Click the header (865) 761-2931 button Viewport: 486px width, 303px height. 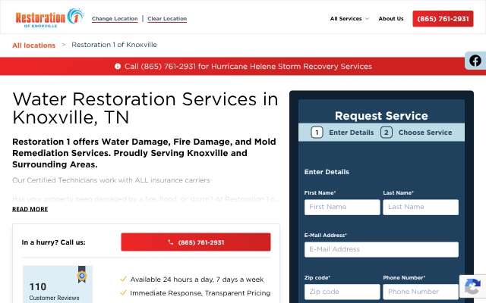443,18
